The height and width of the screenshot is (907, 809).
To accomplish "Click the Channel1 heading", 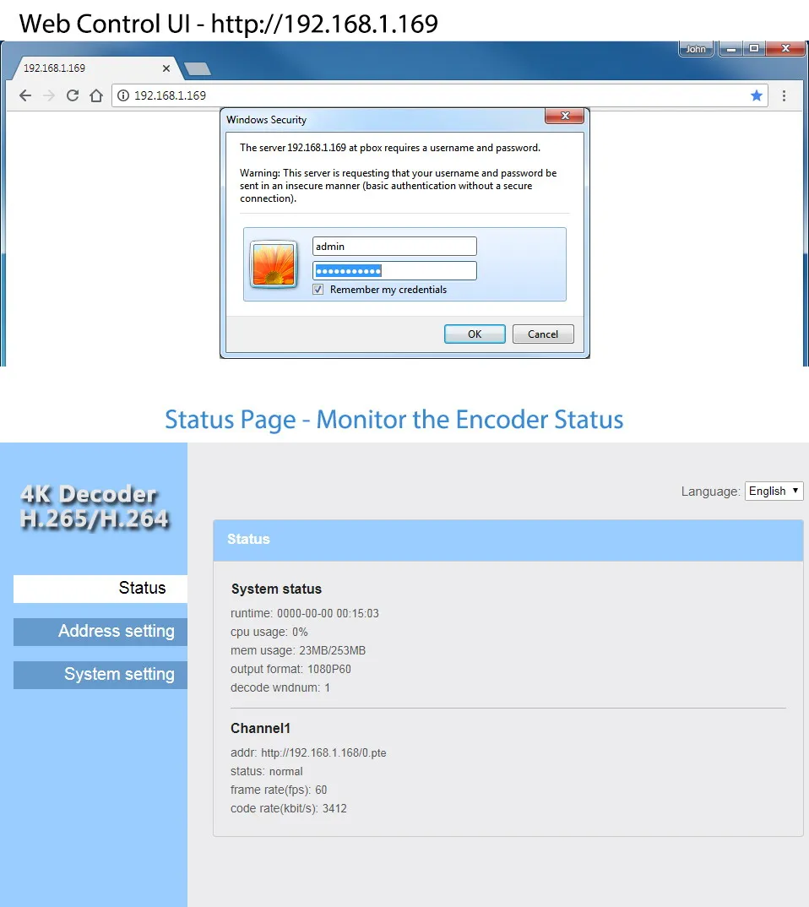I will [260, 728].
